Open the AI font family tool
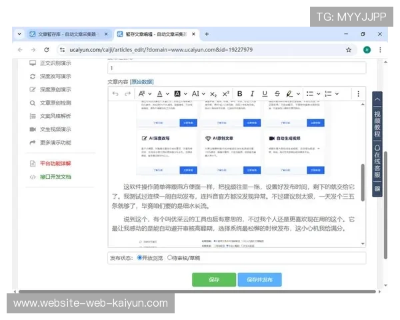 195,94
